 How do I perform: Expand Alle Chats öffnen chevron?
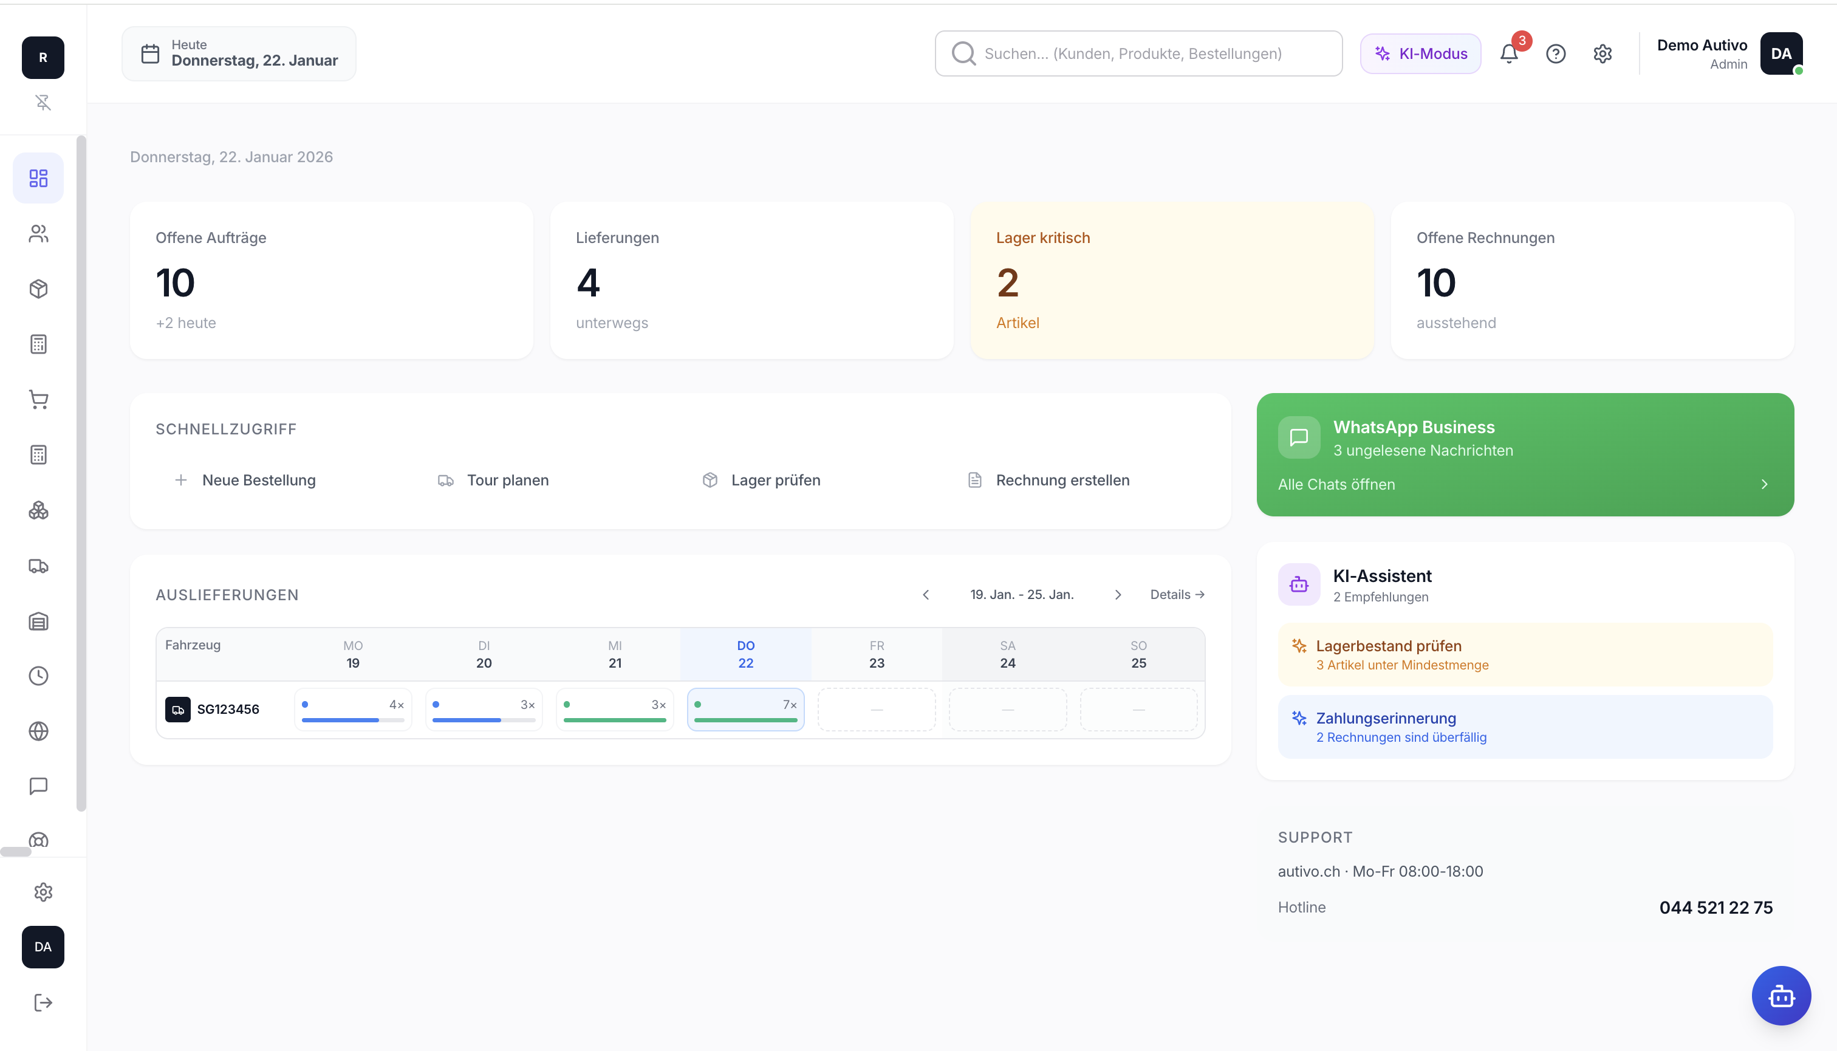1764,484
